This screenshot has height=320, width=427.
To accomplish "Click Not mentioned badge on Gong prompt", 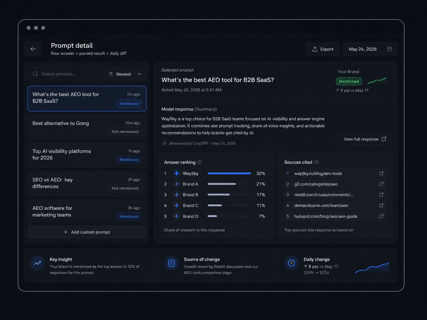I will 125,131.
